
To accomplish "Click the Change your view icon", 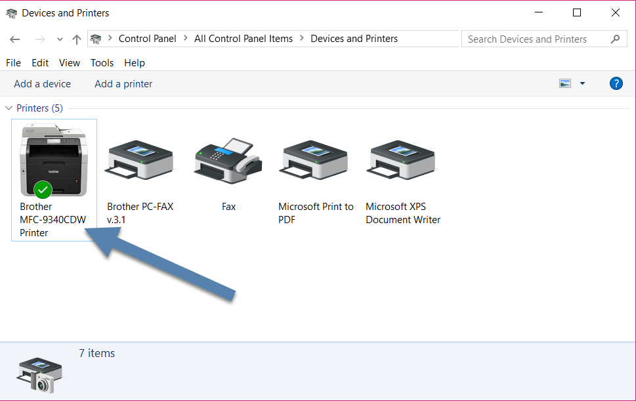I will [x=565, y=83].
